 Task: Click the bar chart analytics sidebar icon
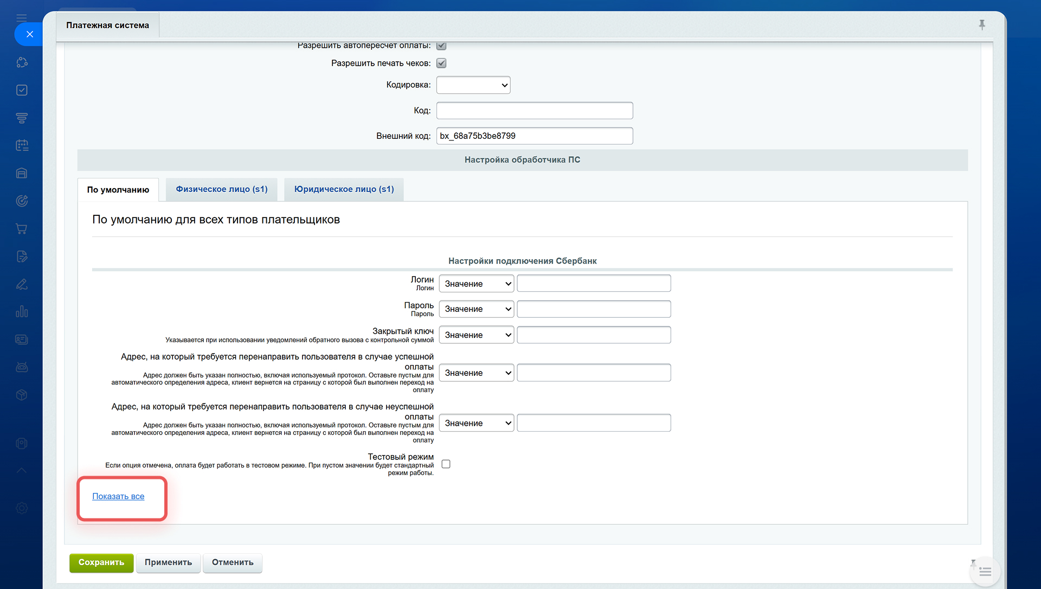coord(22,312)
